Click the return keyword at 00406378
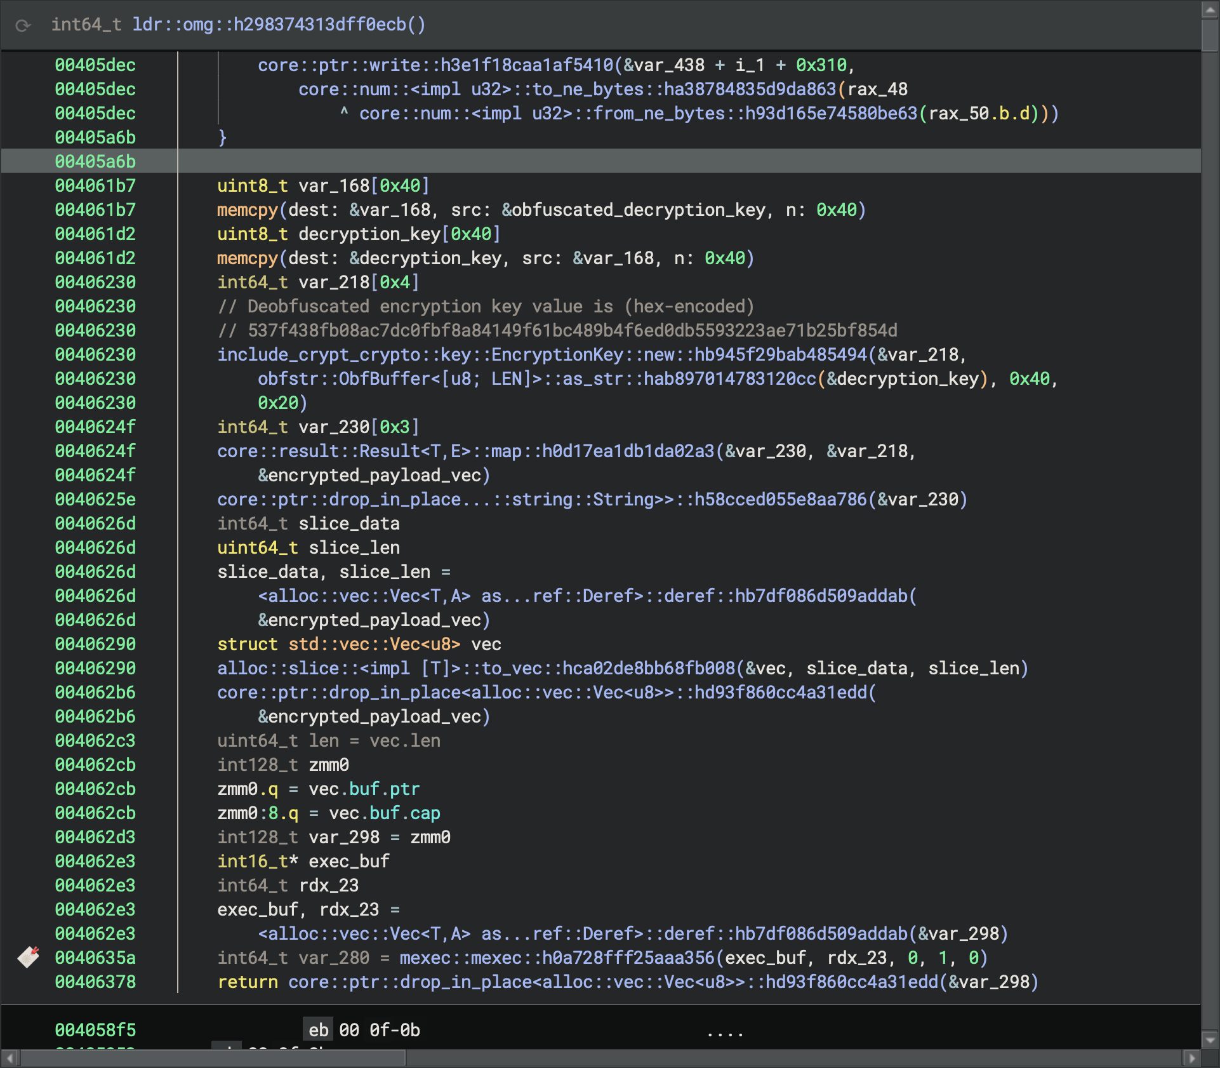The width and height of the screenshot is (1220, 1068). pos(248,982)
